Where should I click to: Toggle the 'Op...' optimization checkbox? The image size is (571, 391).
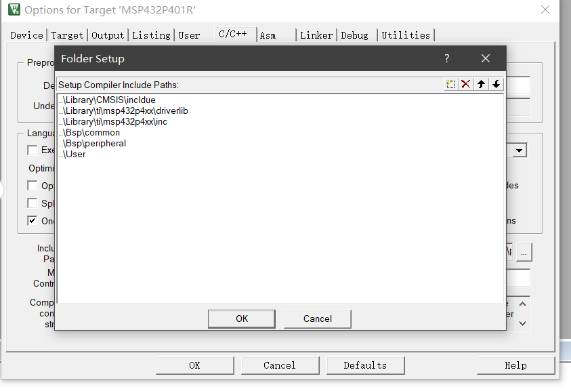tap(33, 186)
